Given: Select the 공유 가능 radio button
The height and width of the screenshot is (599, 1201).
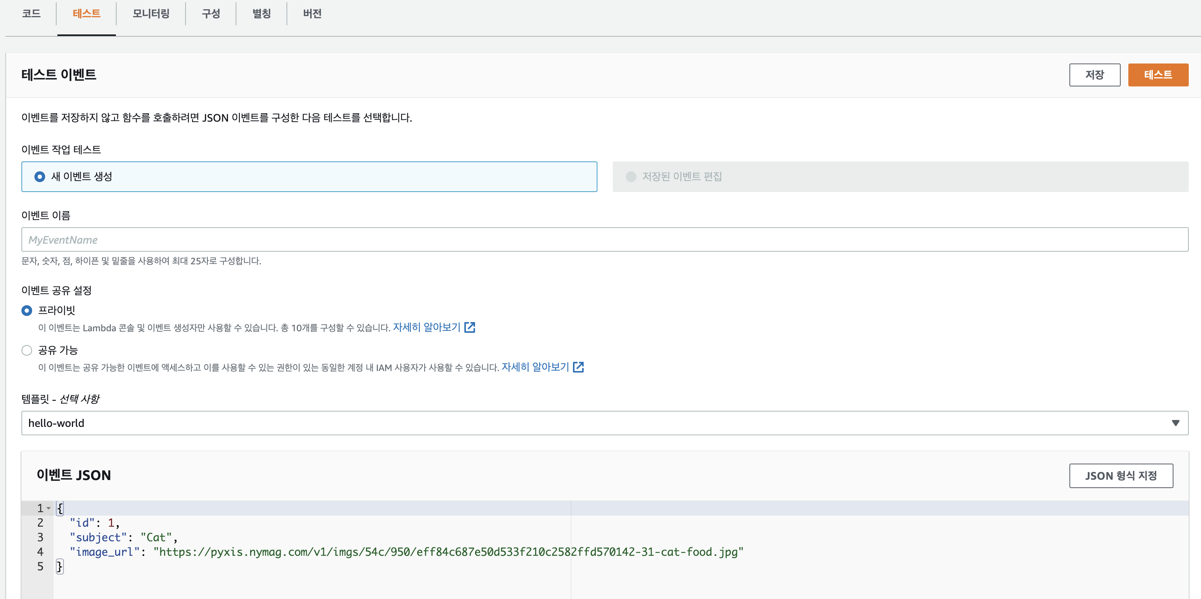Looking at the screenshot, I should coord(27,350).
